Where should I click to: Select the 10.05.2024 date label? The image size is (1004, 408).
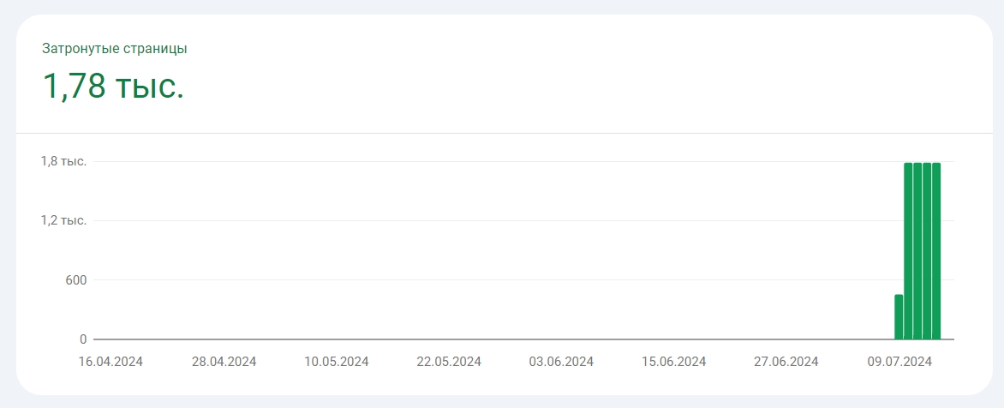336,362
